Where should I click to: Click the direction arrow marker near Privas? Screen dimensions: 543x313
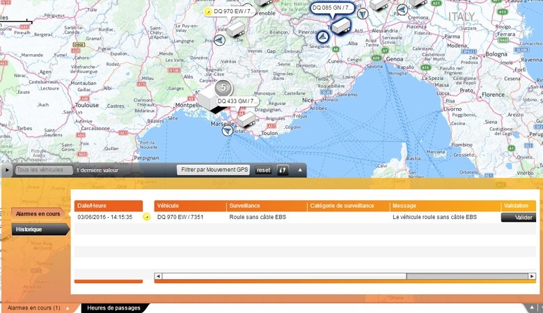pyautogui.click(x=219, y=40)
